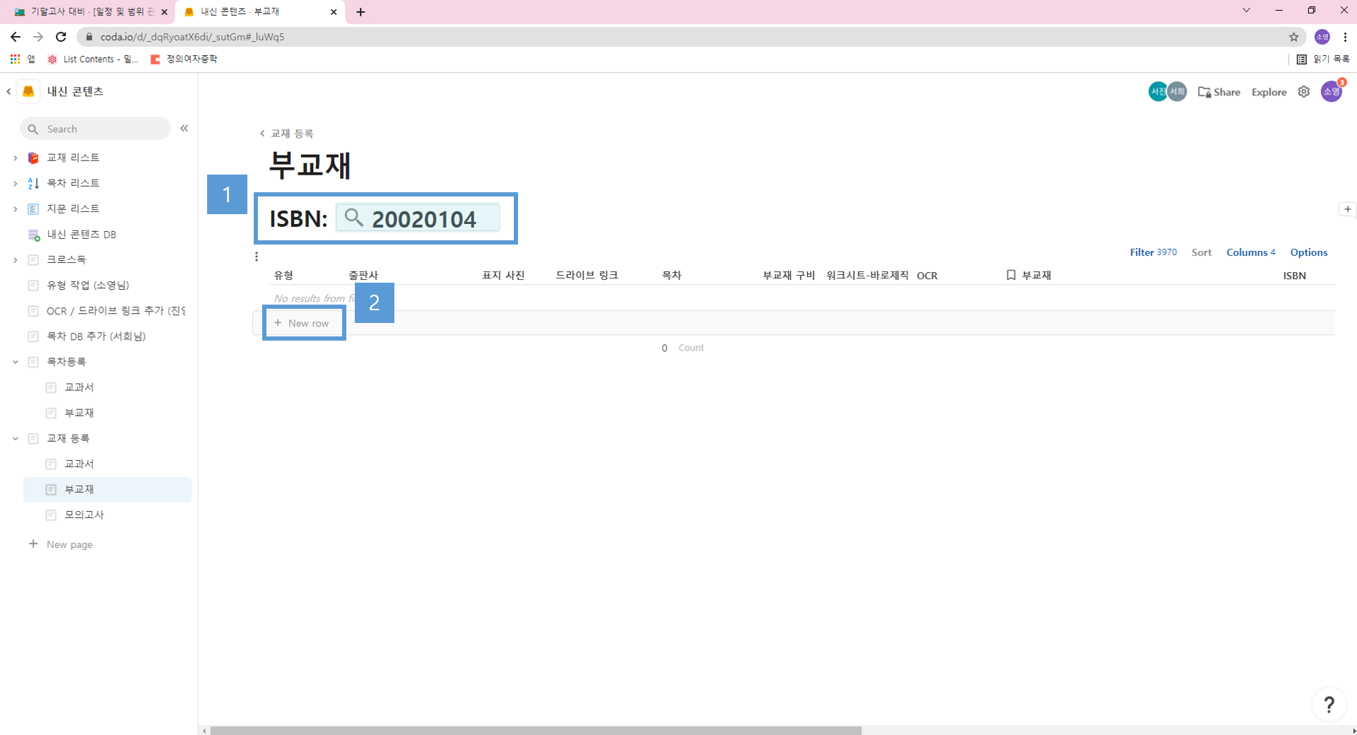Open 교과서 under 교재 등록
This screenshot has height=735, width=1357.
point(79,464)
